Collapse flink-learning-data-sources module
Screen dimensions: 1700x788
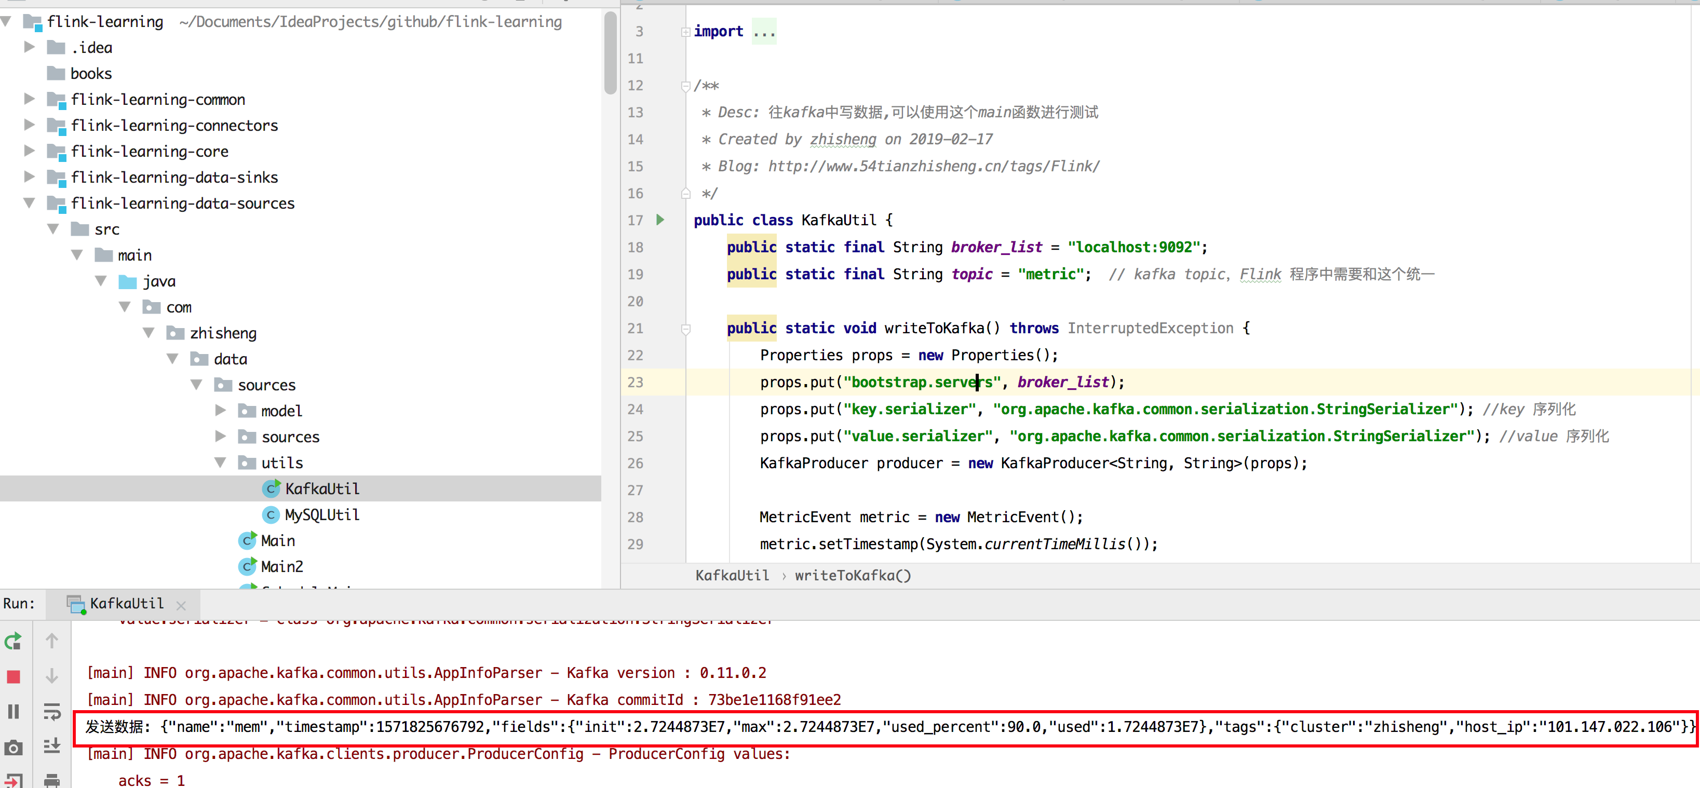pyautogui.click(x=29, y=202)
